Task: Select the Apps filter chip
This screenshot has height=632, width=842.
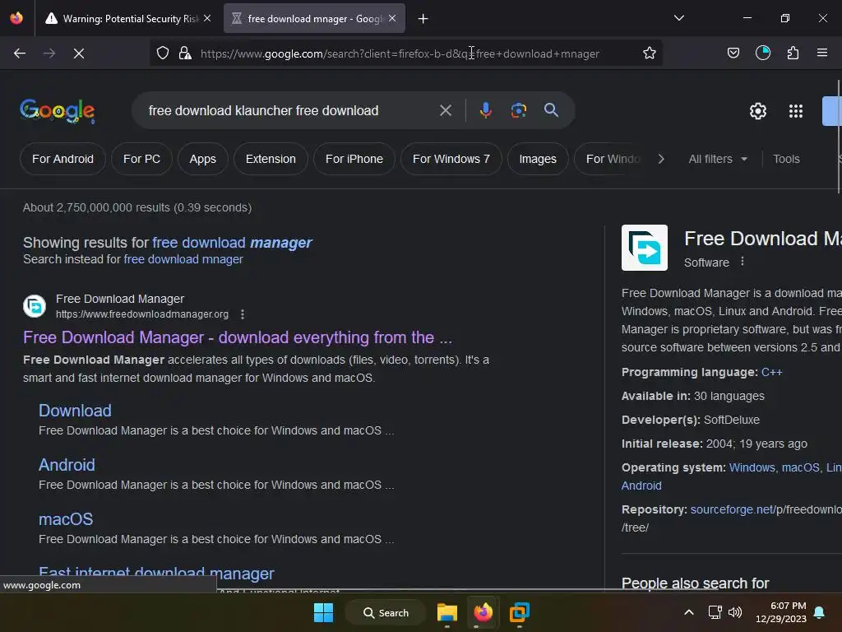Action: pyautogui.click(x=203, y=159)
